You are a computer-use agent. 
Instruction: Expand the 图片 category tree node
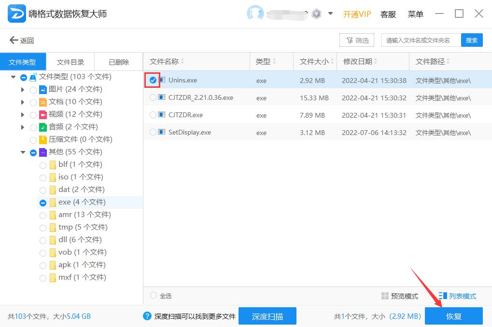[x=23, y=89]
